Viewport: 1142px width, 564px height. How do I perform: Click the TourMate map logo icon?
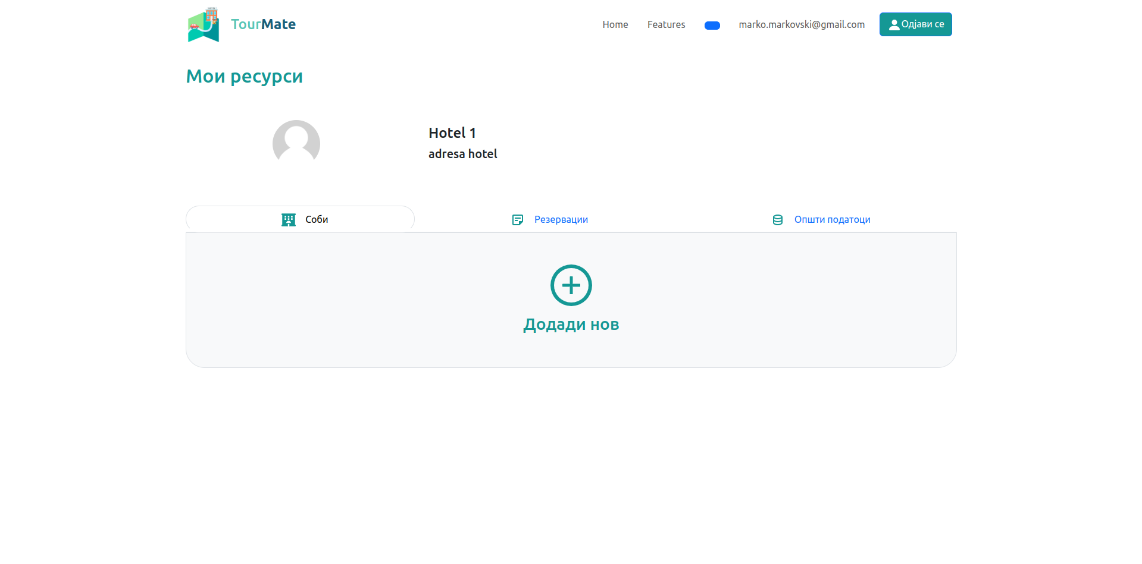pos(204,25)
